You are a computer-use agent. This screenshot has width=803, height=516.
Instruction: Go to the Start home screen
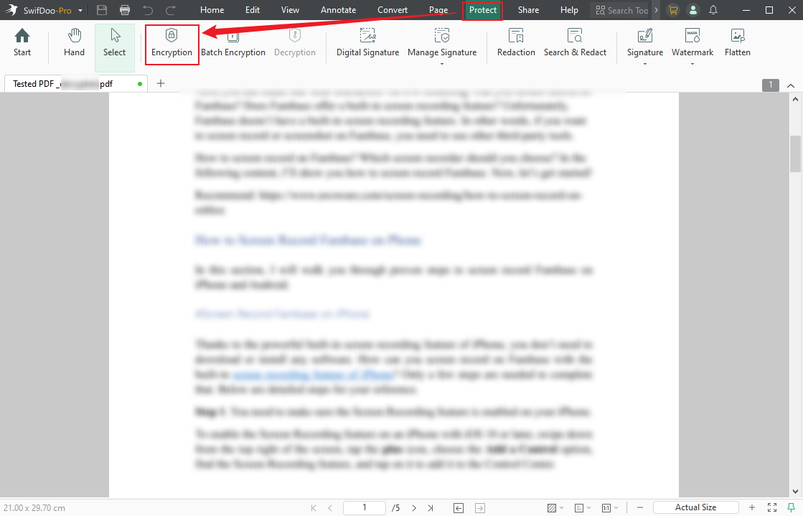point(22,43)
